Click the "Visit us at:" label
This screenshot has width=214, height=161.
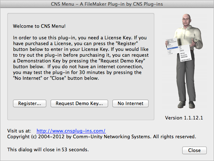(19, 131)
